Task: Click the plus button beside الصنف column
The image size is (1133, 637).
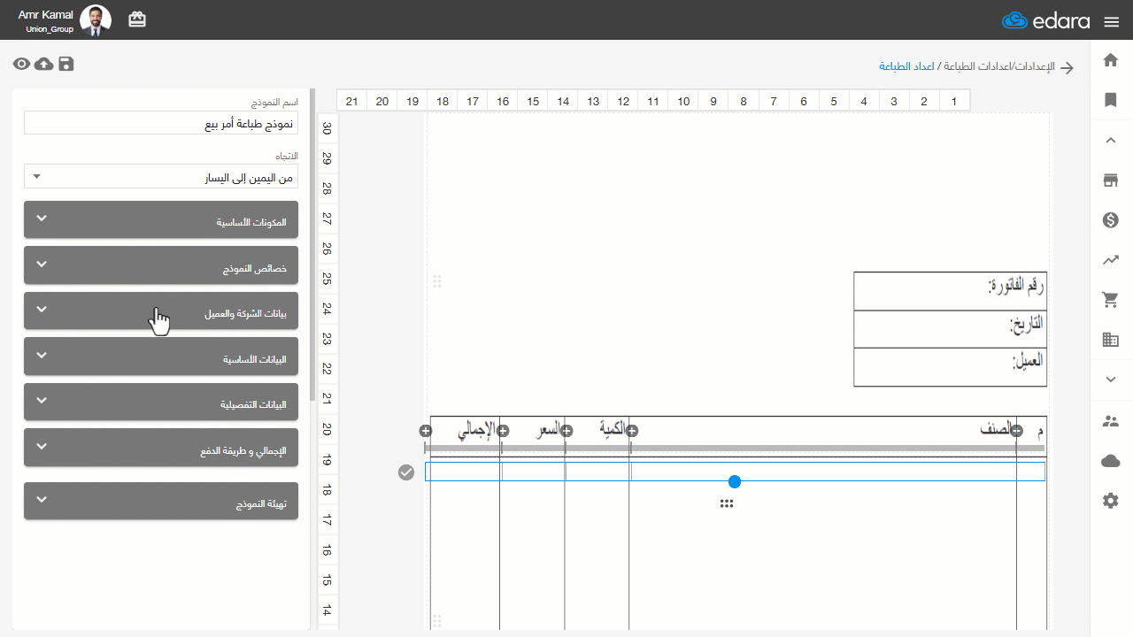Action: click(1017, 431)
